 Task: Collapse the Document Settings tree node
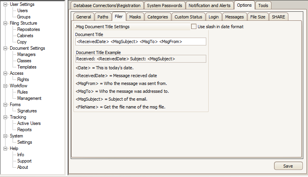tap(5, 48)
